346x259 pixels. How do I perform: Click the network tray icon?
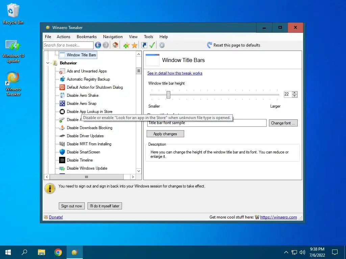[294, 252]
